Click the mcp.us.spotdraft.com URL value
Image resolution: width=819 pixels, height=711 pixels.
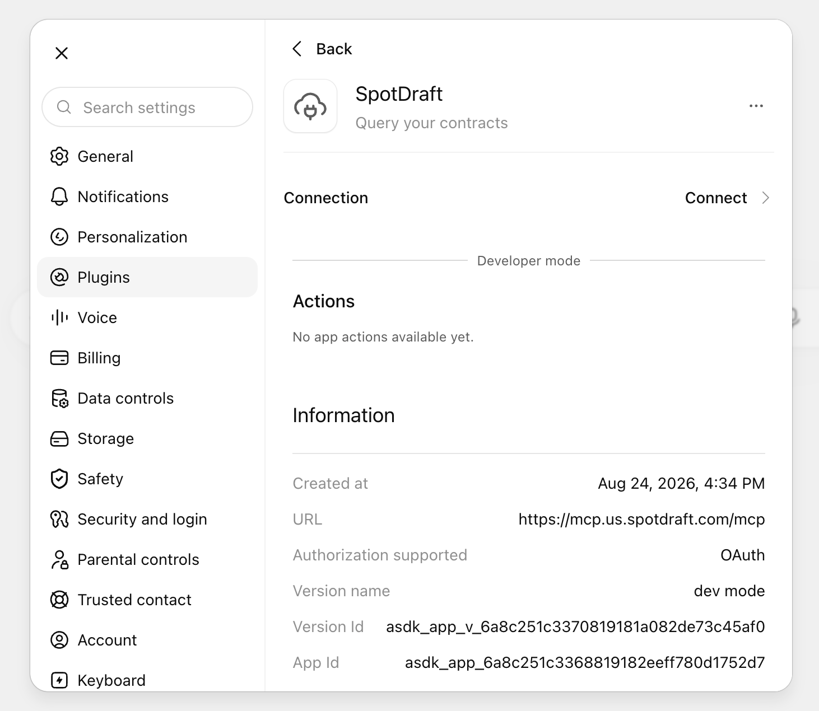click(x=641, y=519)
